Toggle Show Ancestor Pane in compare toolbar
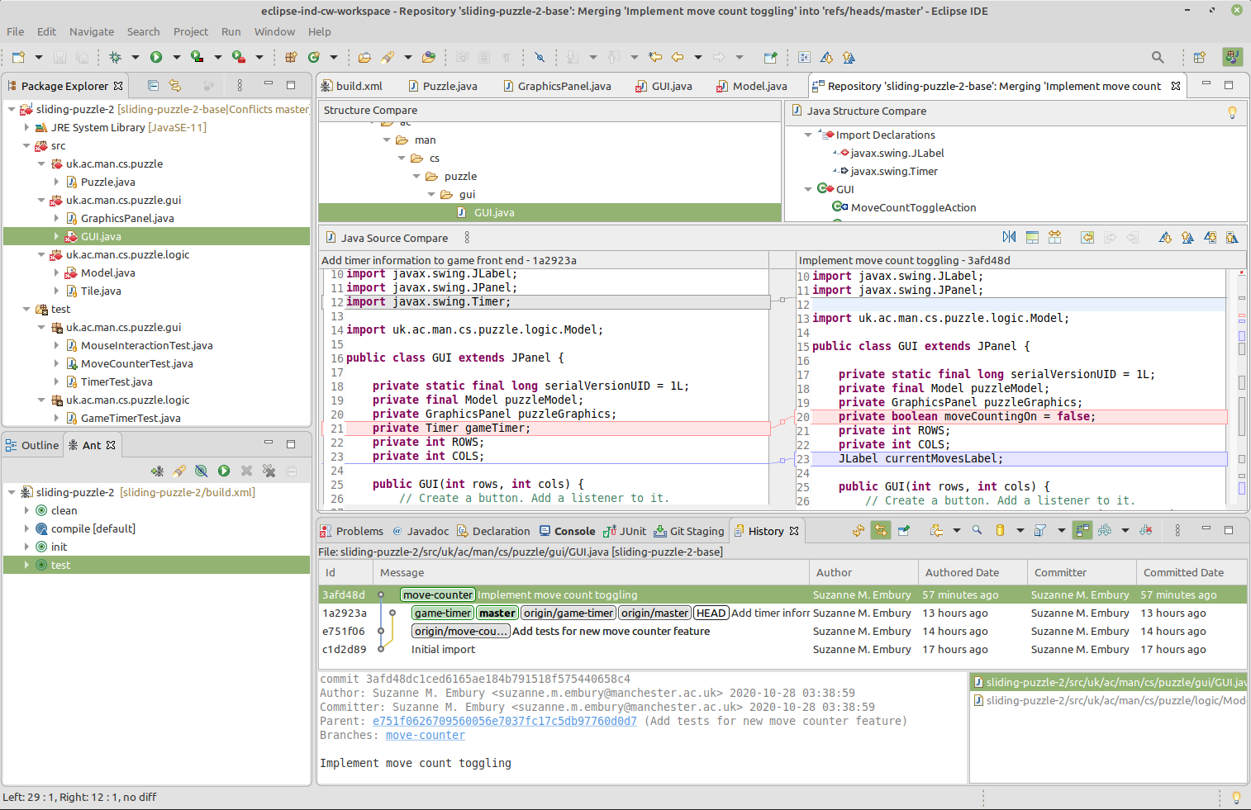 pos(1032,237)
